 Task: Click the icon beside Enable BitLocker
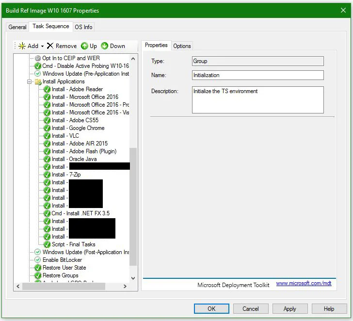click(x=38, y=260)
